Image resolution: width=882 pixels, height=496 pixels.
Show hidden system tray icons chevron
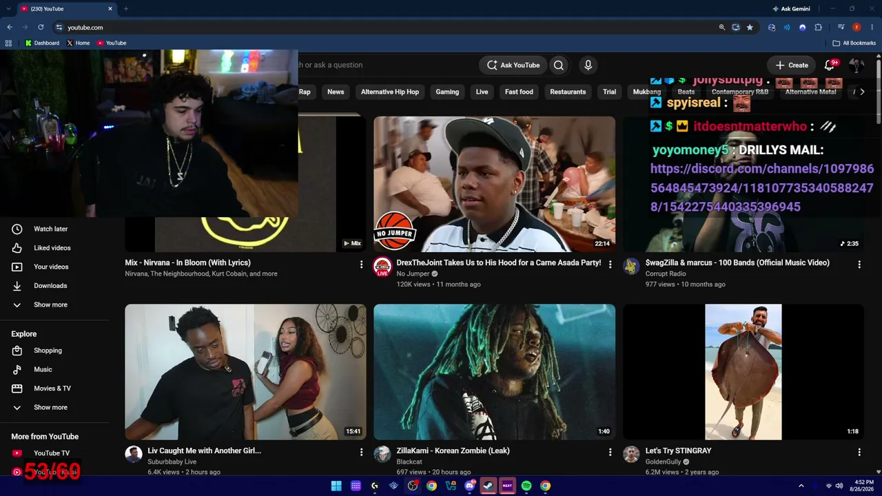point(801,486)
